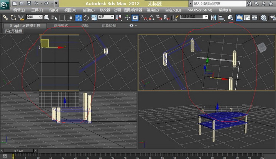This screenshot has height=159, width=276.
Task: Pick the Select Object cursor tool
Action: pos(46,18)
